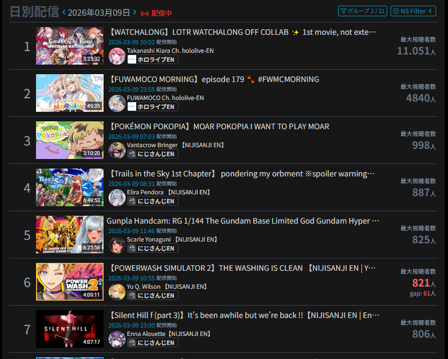Click the 4840人 peak viewer count
Viewport: 448px width, 359px height.
click(x=421, y=98)
